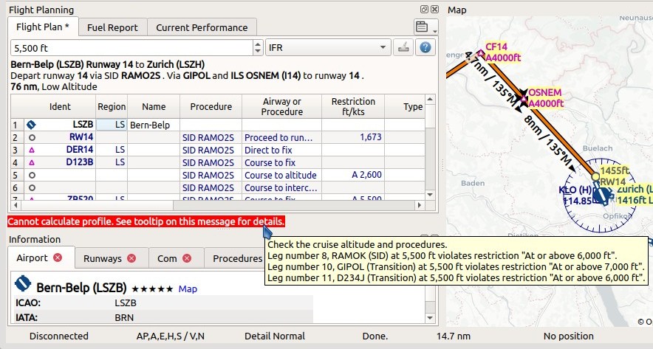The image size is (653, 349).
Task: Click the BRN IATA code value
Action: click(x=124, y=318)
